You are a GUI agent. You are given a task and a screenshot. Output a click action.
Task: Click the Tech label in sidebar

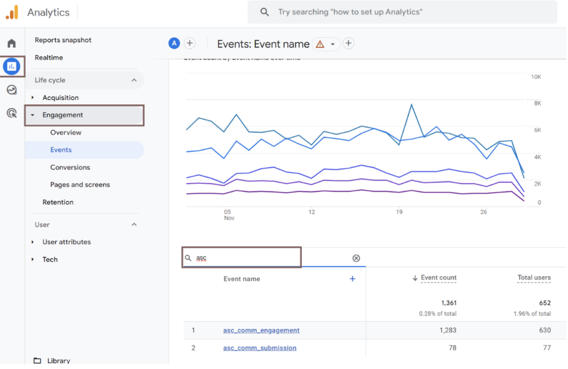click(50, 259)
